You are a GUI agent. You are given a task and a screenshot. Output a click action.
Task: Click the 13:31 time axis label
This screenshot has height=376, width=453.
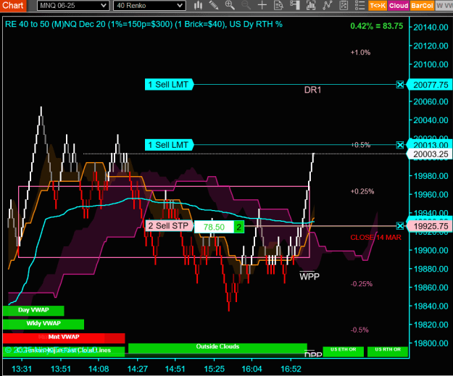[22, 369]
